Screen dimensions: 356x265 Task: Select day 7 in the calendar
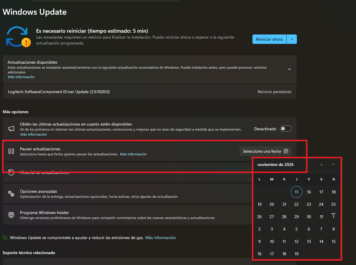[x=321, y=229]
